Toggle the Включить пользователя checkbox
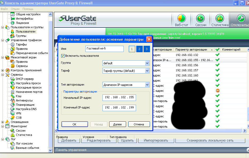The height and width of the screenshot is (158, 249). pos(63,56)
